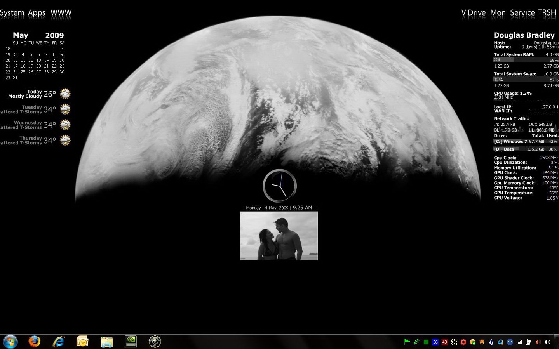Click the blue 56 temperature tray icon

(435, 342)
